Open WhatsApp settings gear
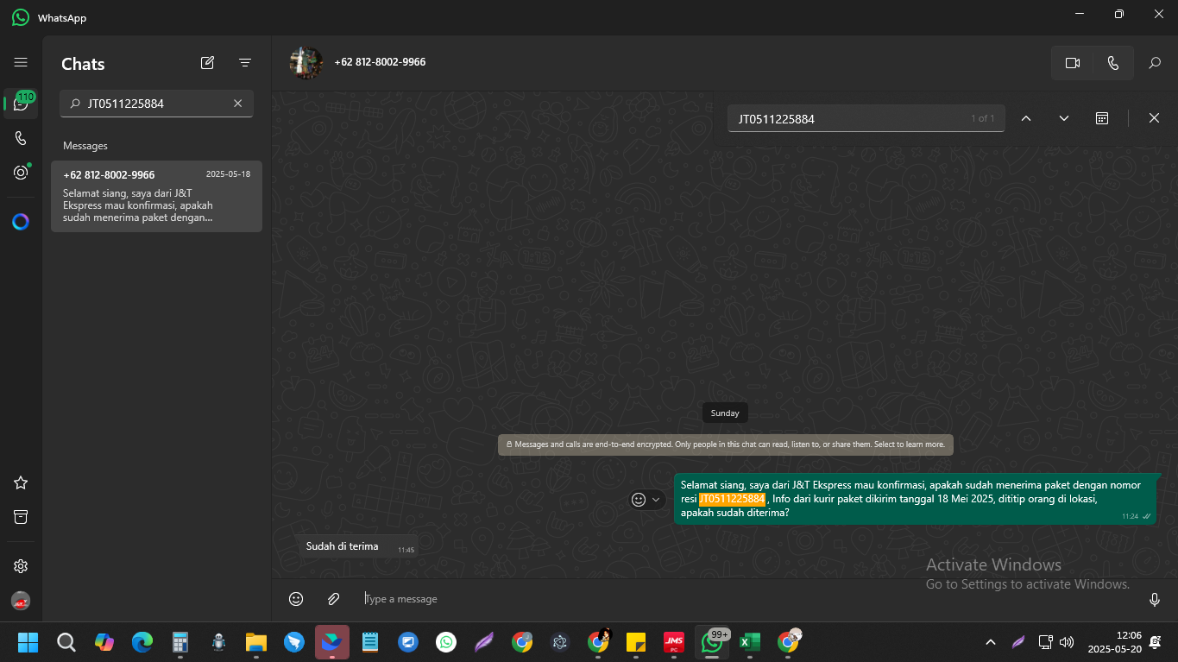Image resolution: width=1178 pixels, height=662 pixels. pos(21,566)
